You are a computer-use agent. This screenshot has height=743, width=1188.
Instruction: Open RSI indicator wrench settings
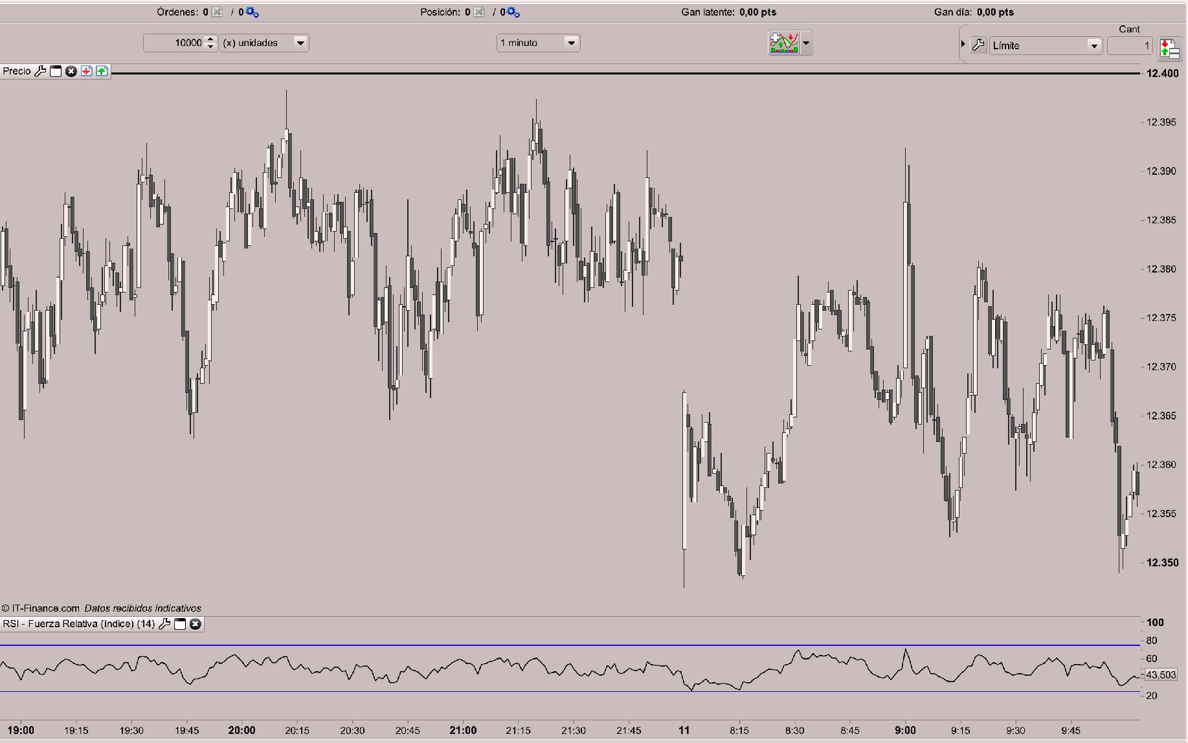(x=164, y=624)
